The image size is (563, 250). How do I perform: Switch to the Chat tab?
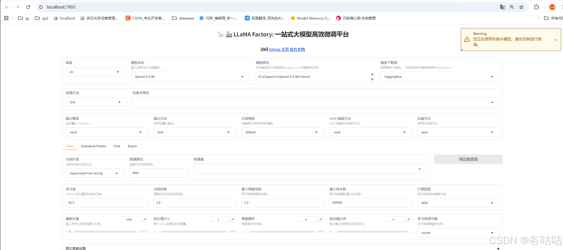click(x=117, y=146)
